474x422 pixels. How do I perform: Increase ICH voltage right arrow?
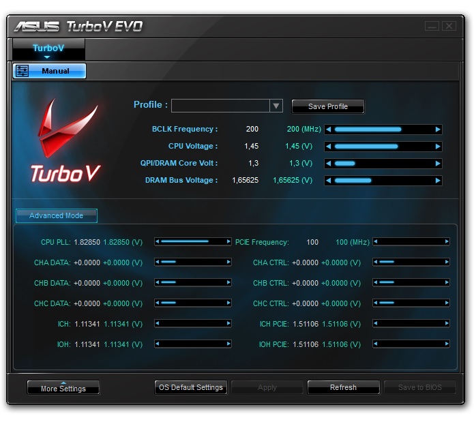(228, 324)
